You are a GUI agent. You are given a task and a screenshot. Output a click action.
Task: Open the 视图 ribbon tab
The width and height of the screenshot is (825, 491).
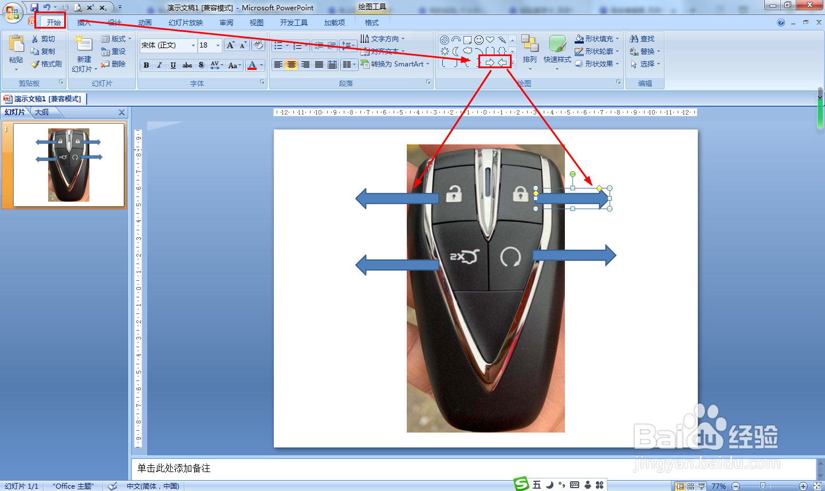tap(257, 22)
